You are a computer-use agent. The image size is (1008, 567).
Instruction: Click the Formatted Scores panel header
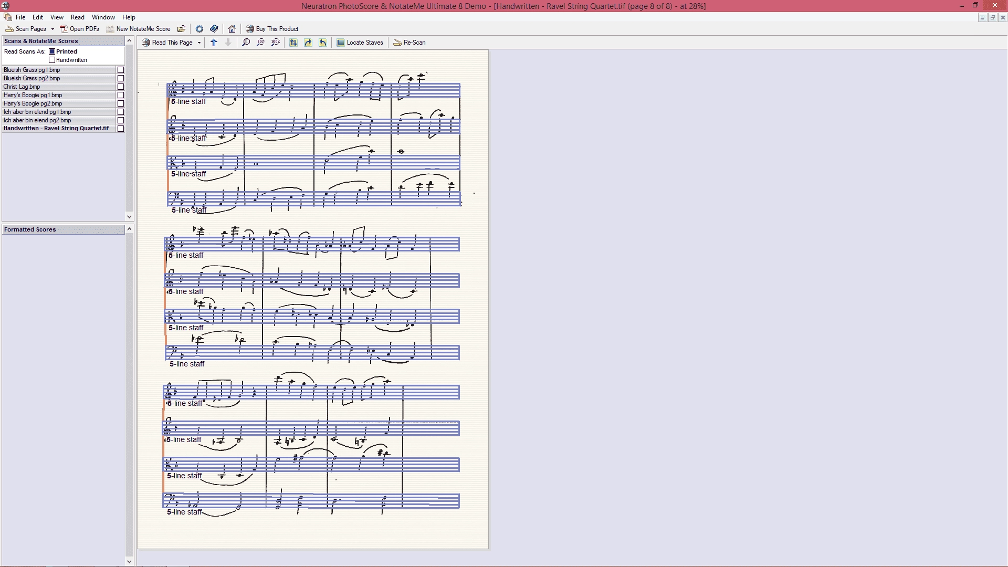tap(64, 229)
